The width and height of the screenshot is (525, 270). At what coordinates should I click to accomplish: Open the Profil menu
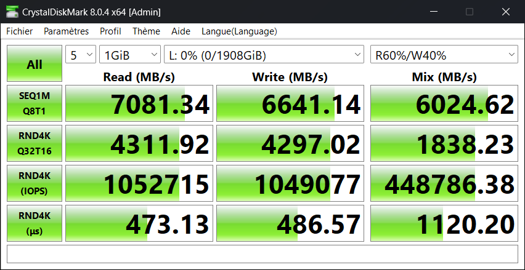point(110,31)
